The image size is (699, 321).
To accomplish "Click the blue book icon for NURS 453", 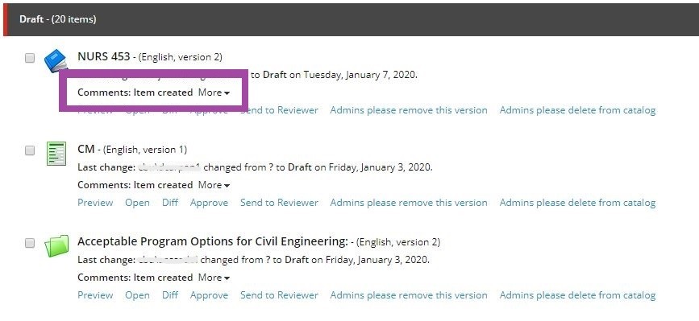I will tap(56, 60).
